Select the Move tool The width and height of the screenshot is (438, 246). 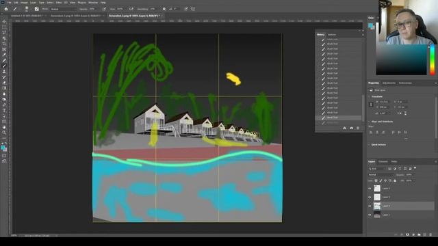[4, 21]
